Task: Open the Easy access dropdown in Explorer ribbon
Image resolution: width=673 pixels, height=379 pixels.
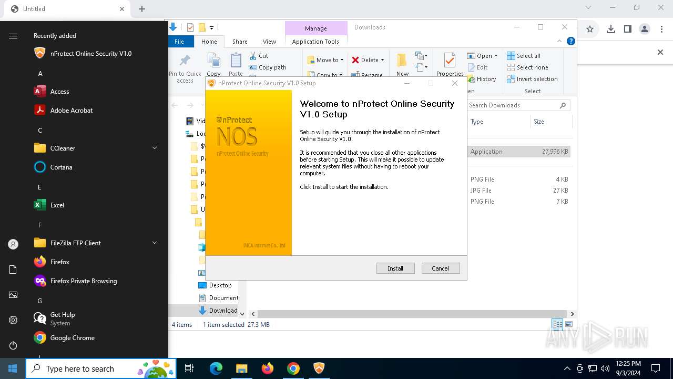Action: 421,67
